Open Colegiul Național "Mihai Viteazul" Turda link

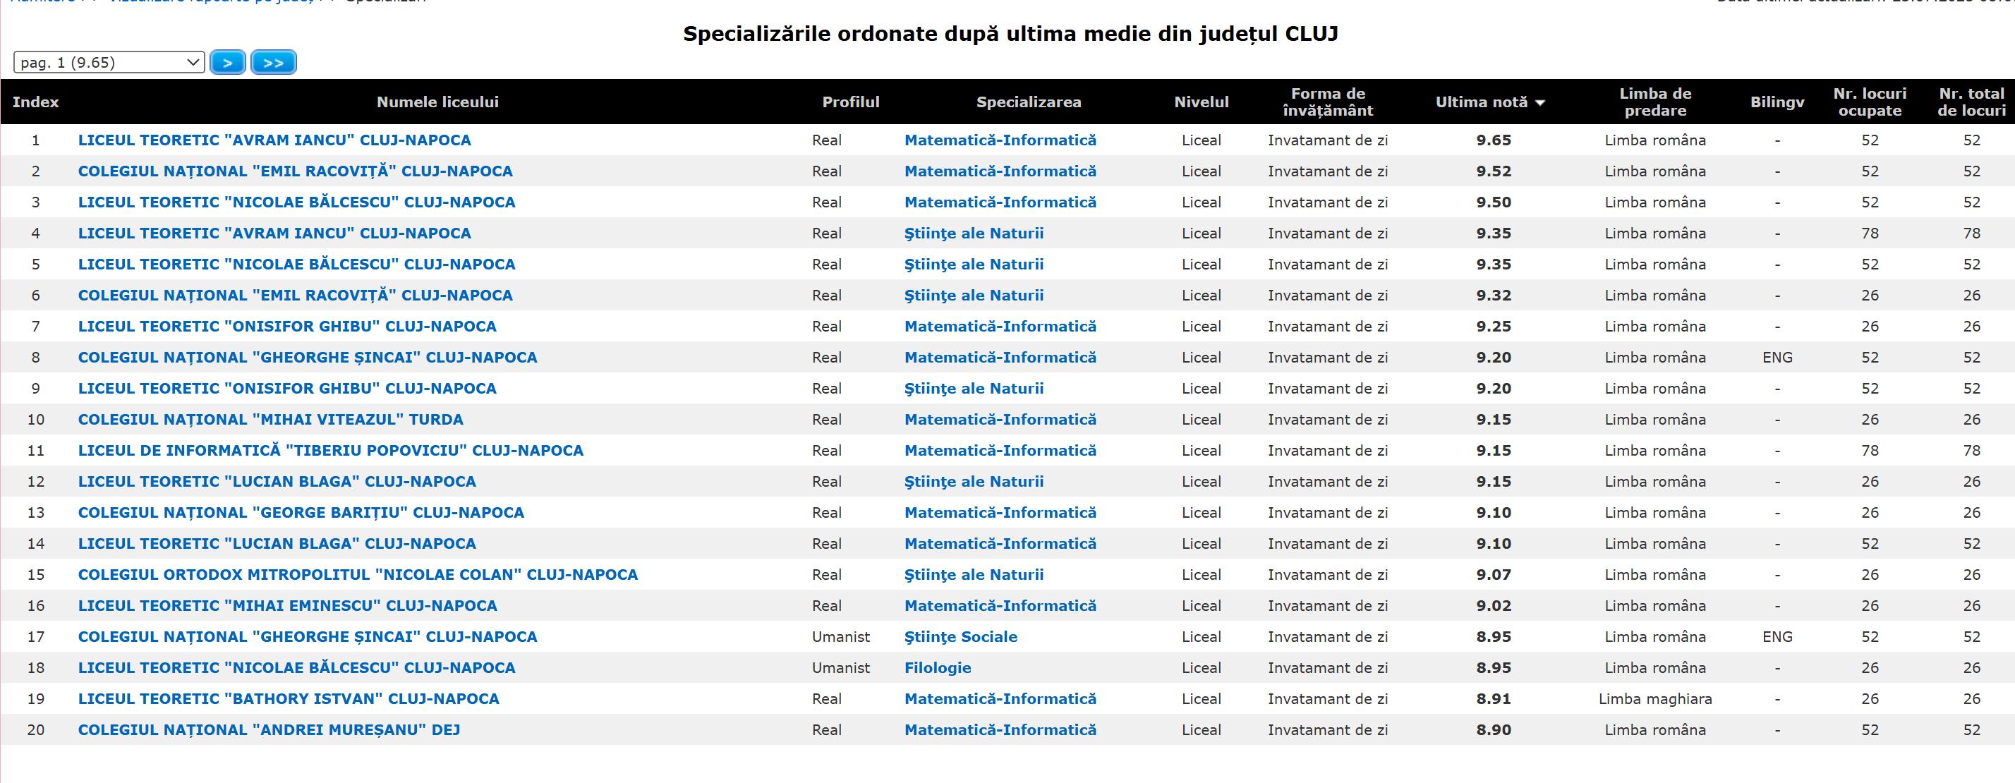coord(270,419)
